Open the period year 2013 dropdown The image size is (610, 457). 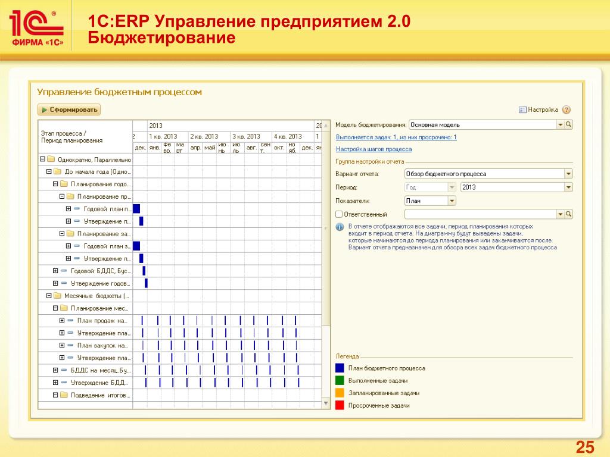pyautogui.click(x=568, y=187)
